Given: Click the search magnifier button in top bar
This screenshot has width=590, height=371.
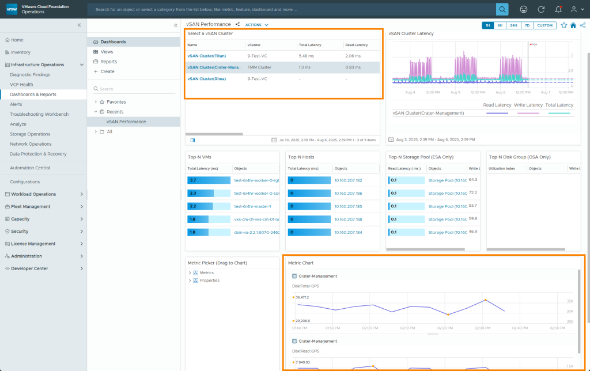Looking at the screenshot, I should click(x=502, y=9).
